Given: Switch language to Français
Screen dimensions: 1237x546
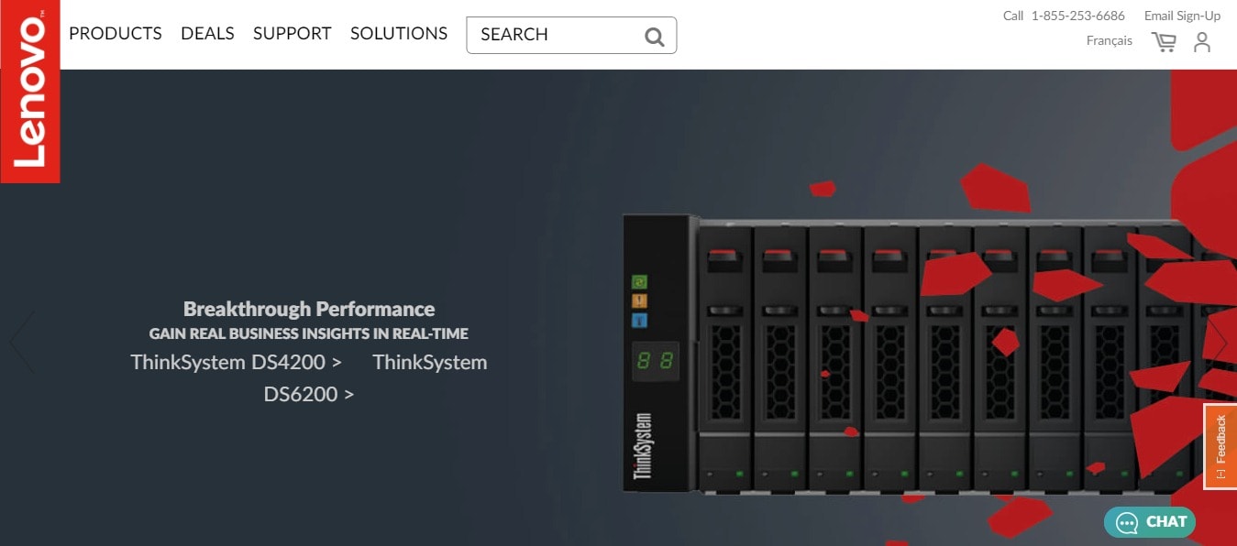Looking at the screenshot, I should coord(1109,40).
